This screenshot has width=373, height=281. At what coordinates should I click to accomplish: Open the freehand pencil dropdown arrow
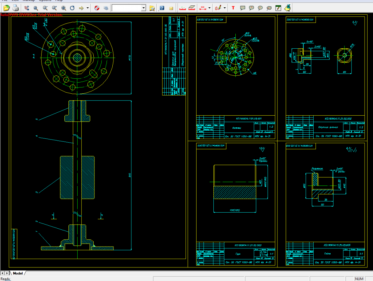tap(224, 8)
